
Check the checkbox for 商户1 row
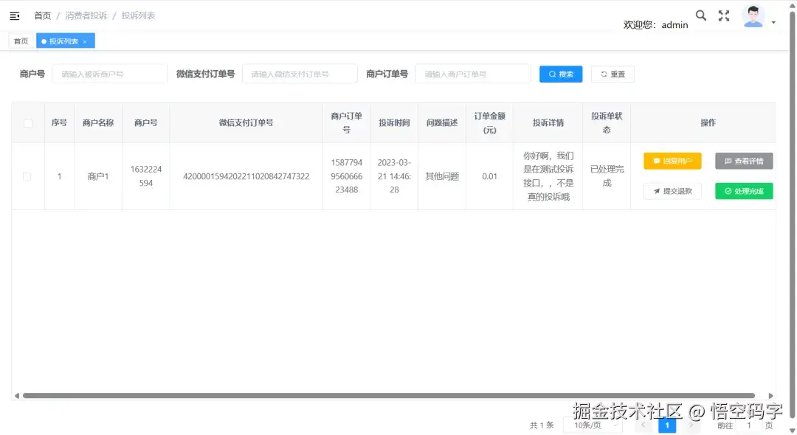click(x=27, y=176)
